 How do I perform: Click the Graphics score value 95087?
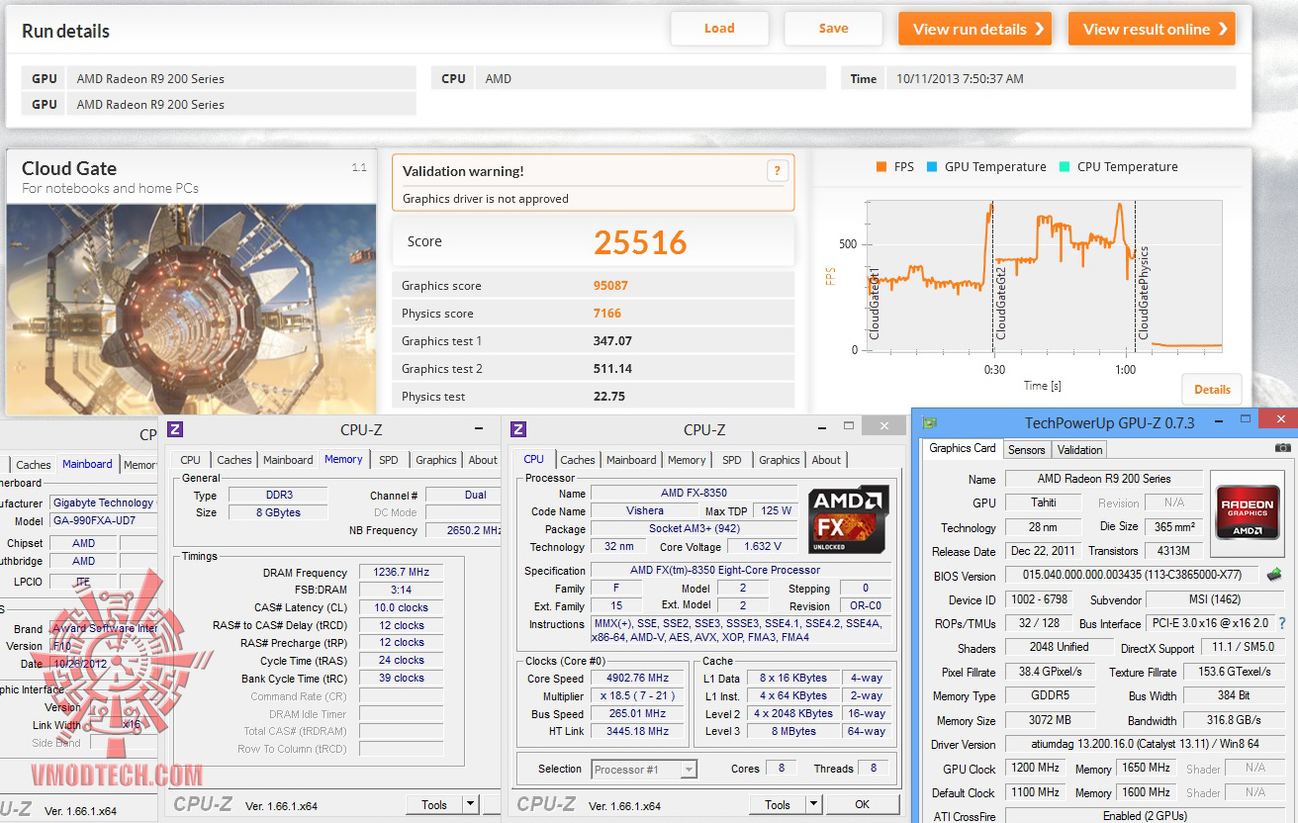click(x=610, y=286)
